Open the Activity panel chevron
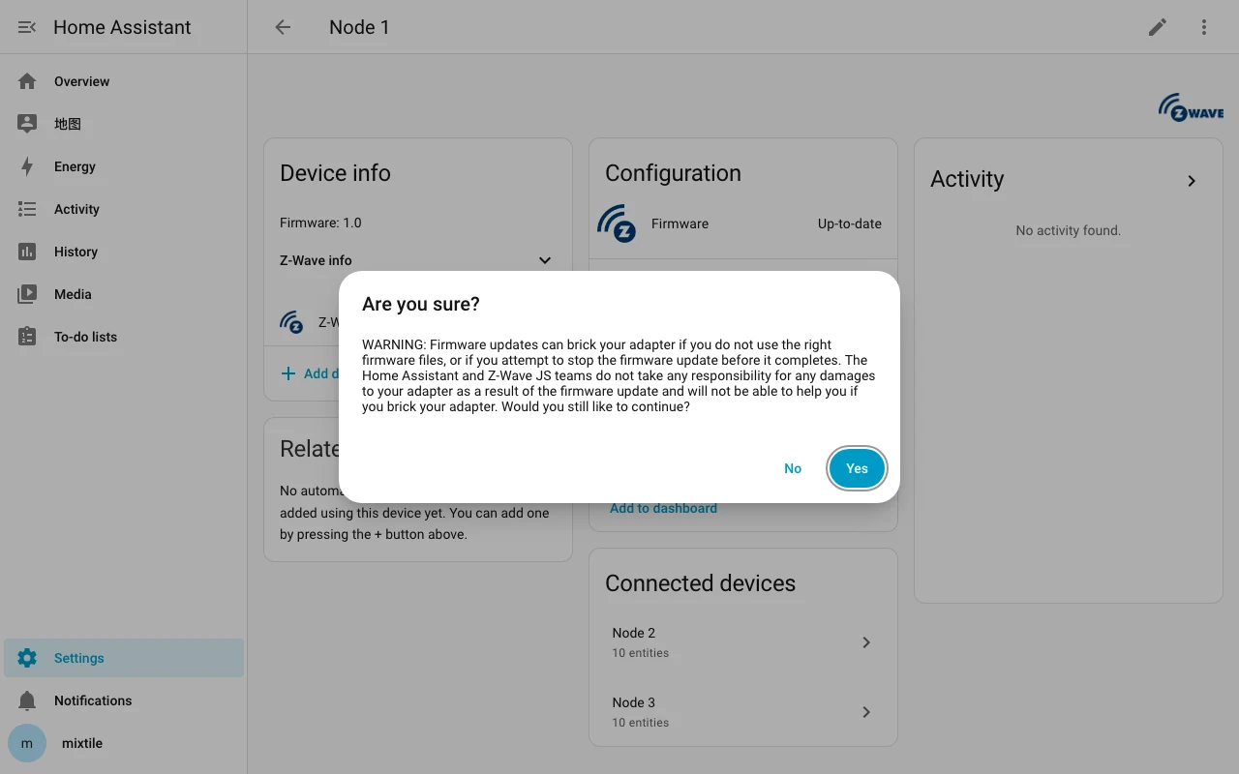The width and height of the screenshot is (1239, 774). pos(1192,181)
